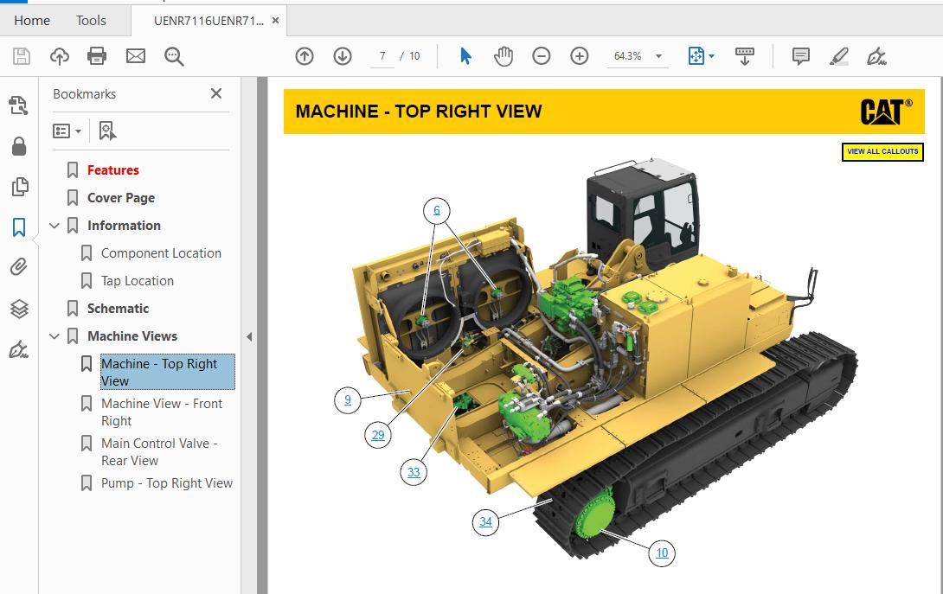Click the CAT logo in page header
943x594 pixels.
point(886,112)
